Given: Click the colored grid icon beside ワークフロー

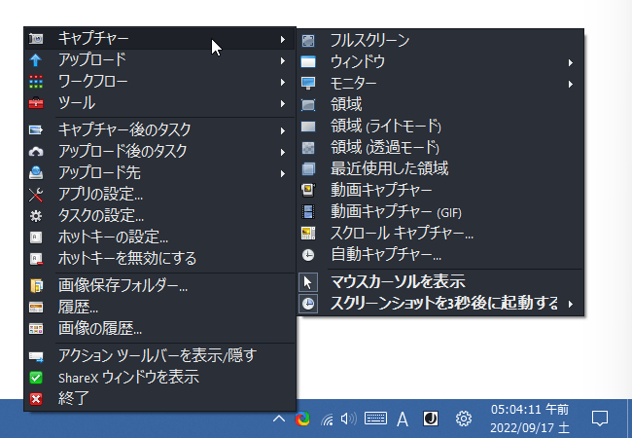Looking at the screenshot, I should (x=36, y=82).
